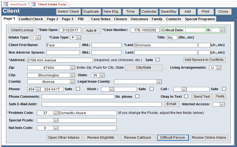Go to Special Programs tab
The image size is (237, 147).
point(200,19)
